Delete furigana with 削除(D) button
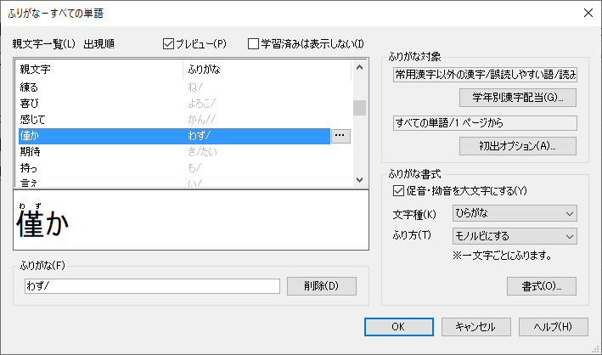The image size is (602, 355). point(321,285)
